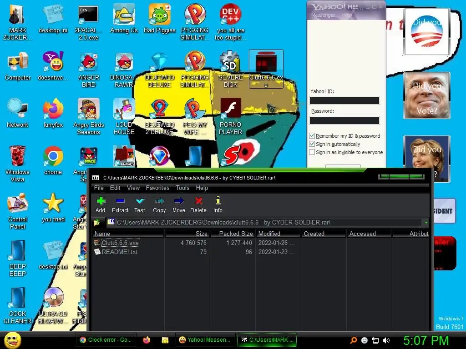This screenshot has width=466, height=349.
Task: Sort by the Size column header
Action: point(187,234)
